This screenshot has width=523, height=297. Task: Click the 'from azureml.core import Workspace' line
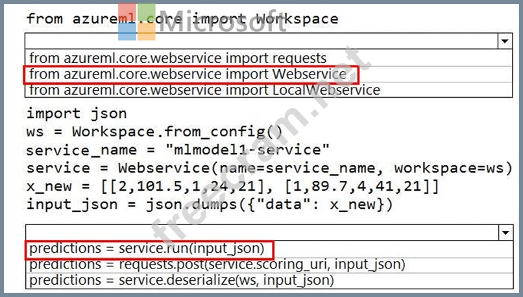pos(182,18)
